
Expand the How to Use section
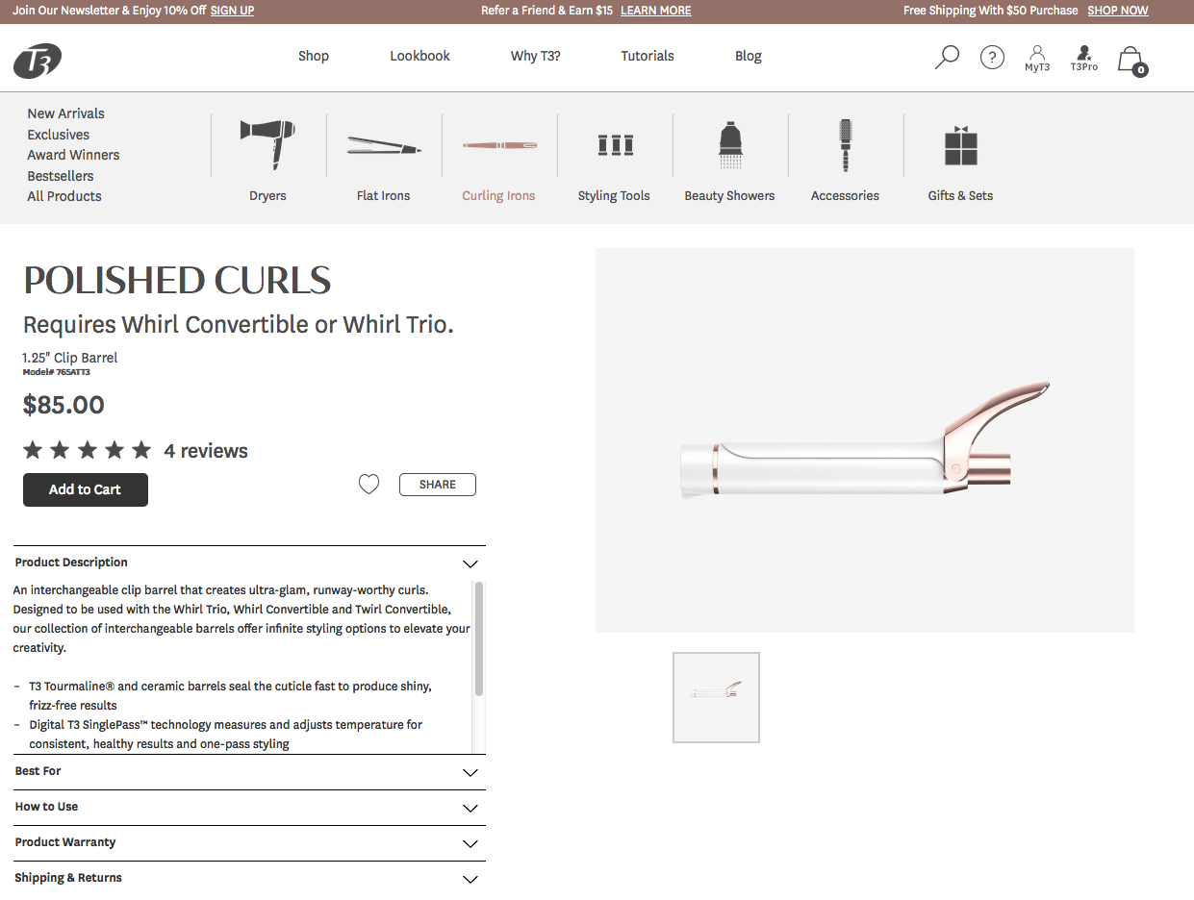249,808
